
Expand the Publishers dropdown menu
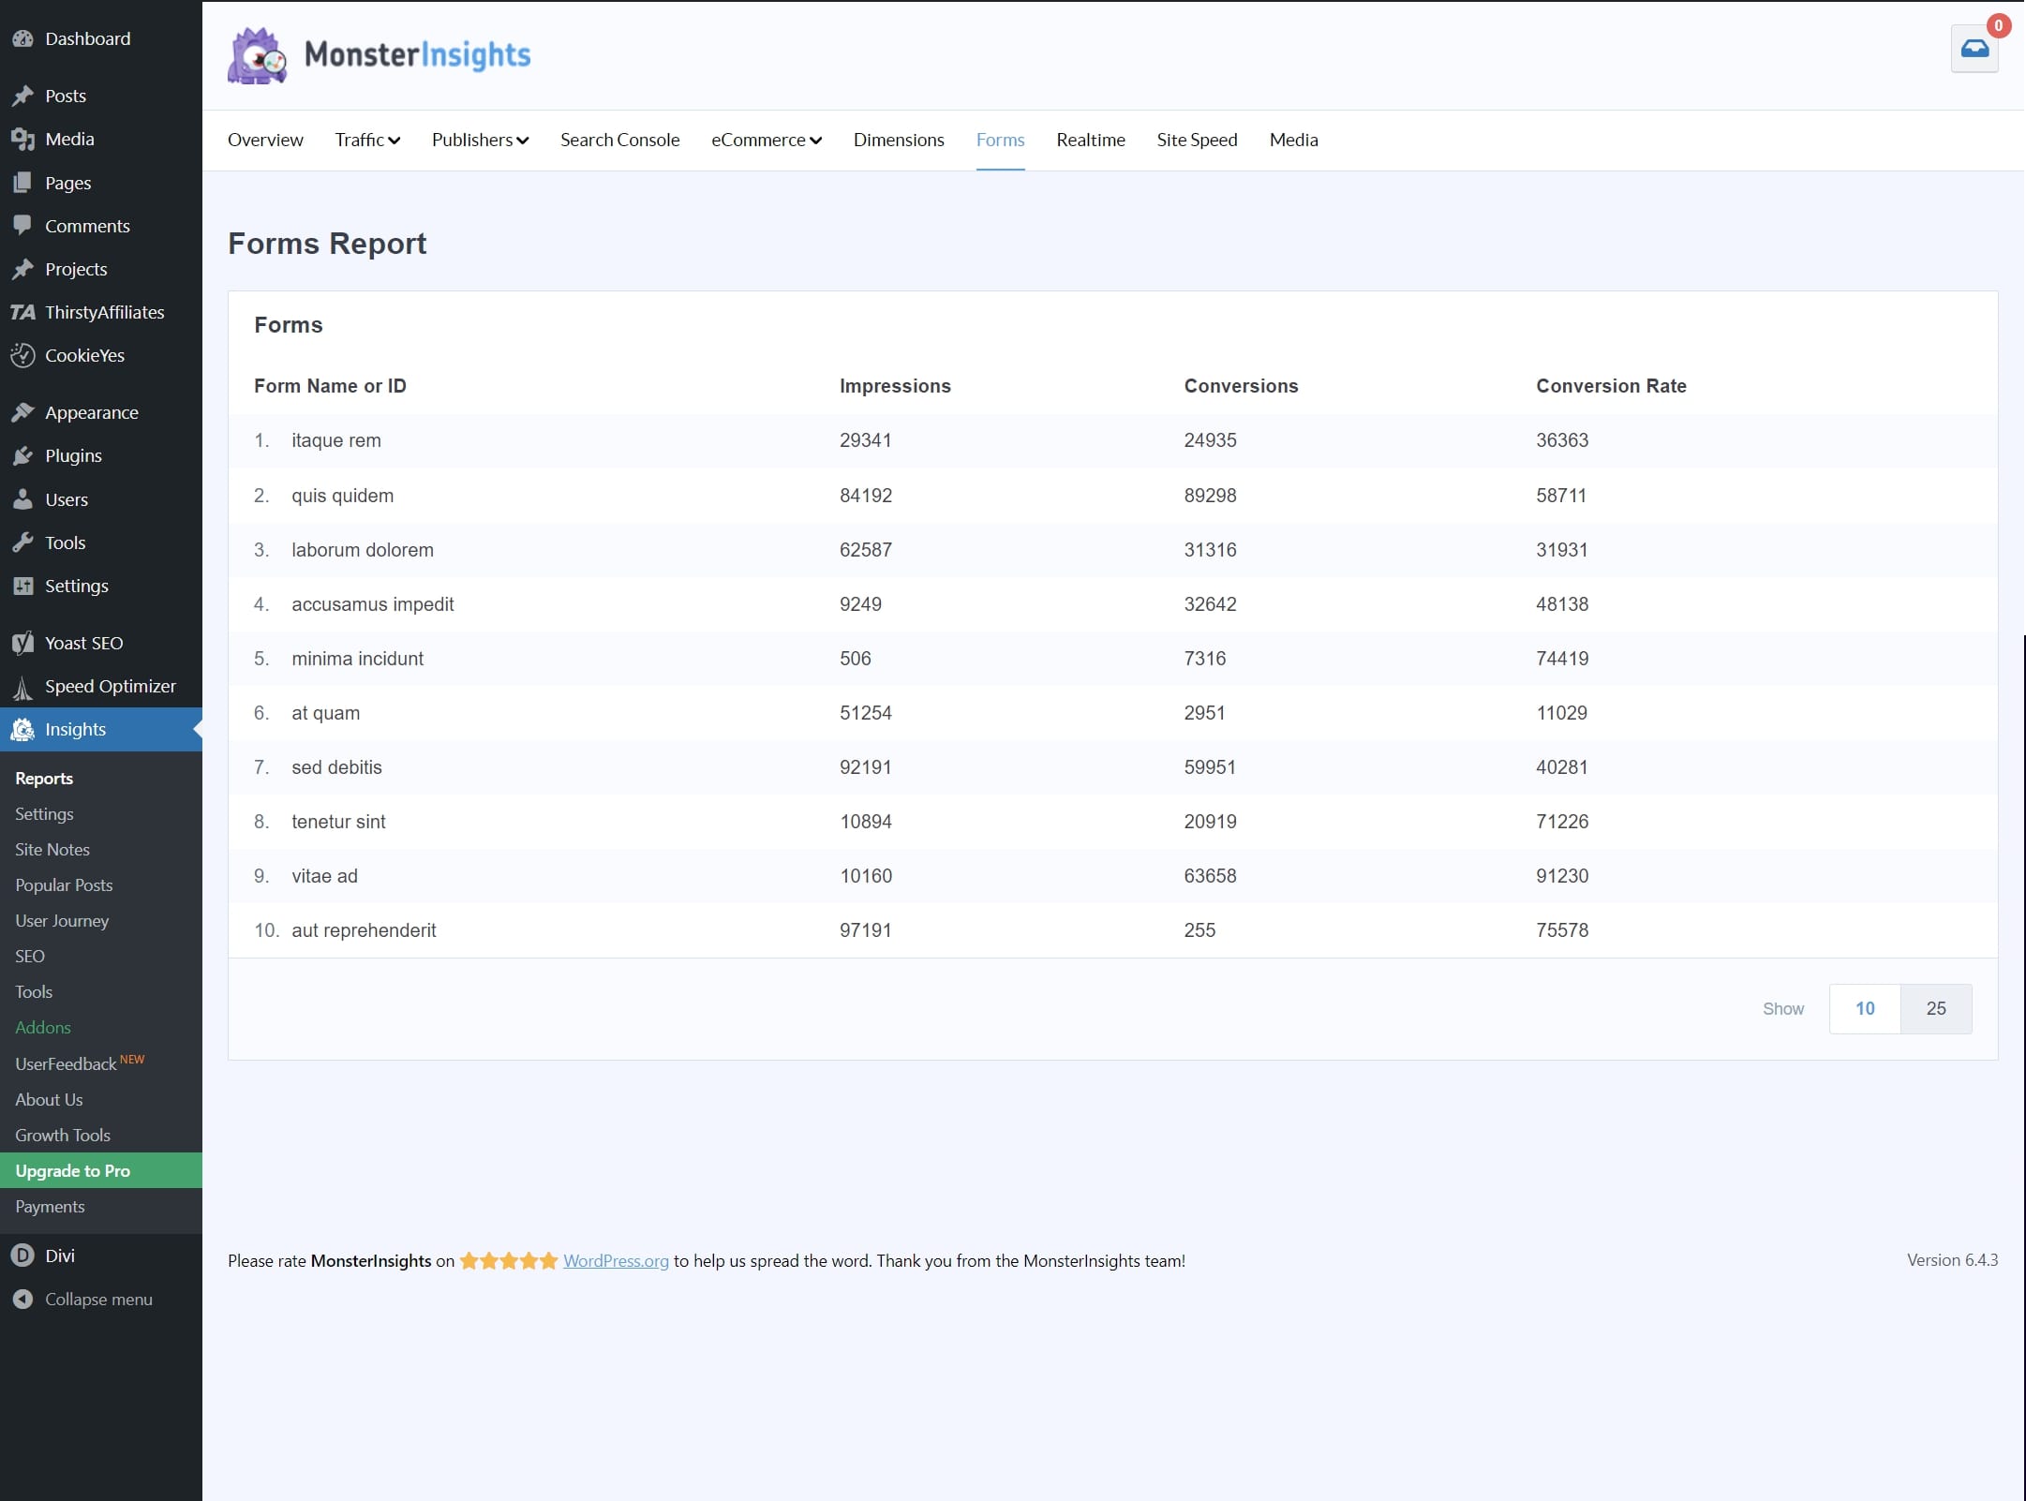478,139
